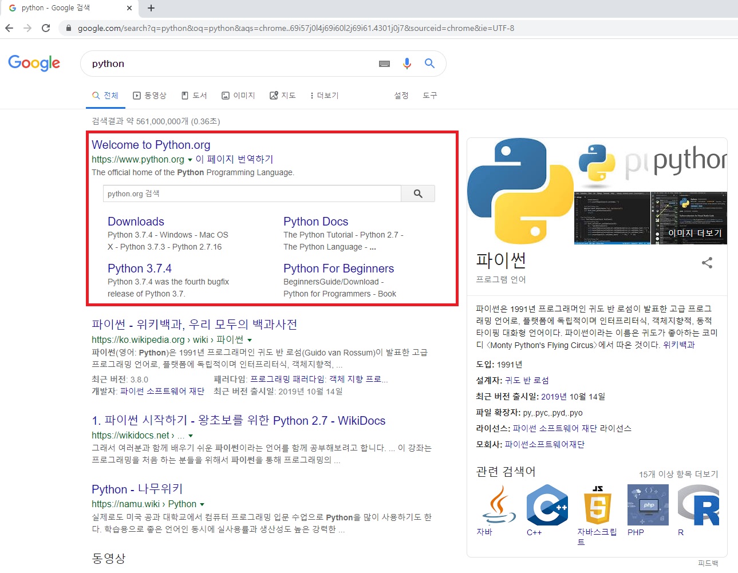Open 파이썬 시작하기 WikiDocs result
The width and height of the screenshot is (738, 573).
point(239,420)
